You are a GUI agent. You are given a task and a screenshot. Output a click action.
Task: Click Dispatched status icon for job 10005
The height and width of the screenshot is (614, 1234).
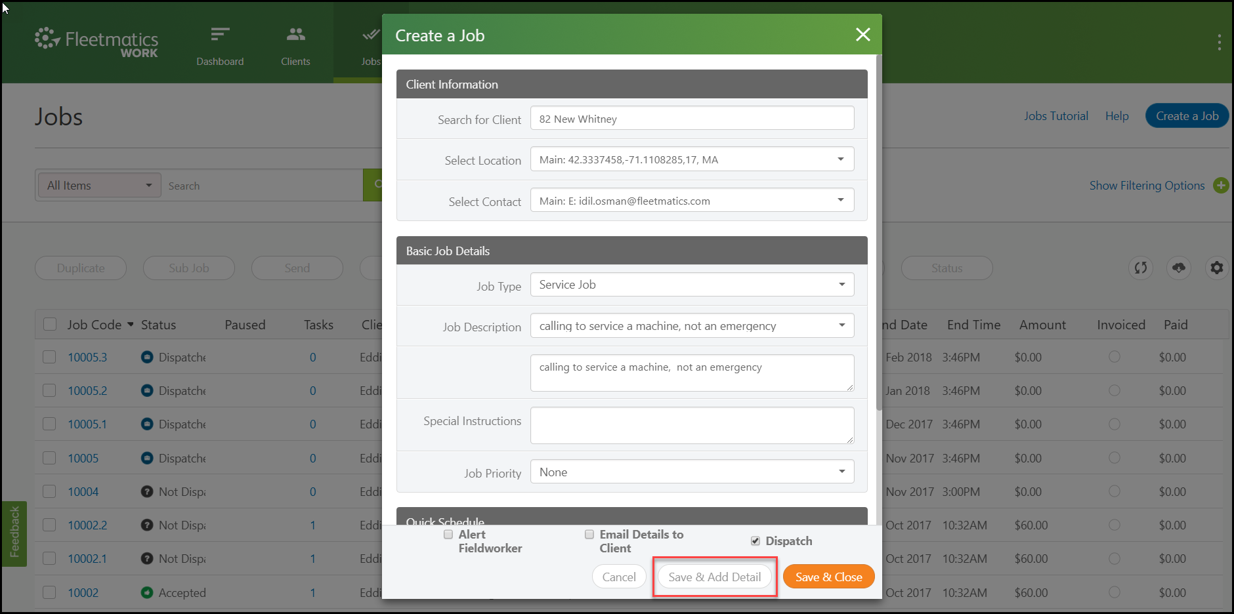point(147,458)
